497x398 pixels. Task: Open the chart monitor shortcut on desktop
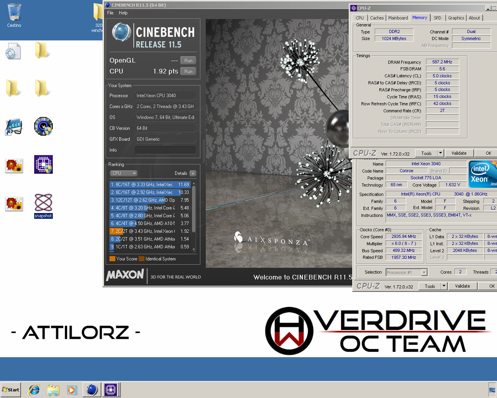coord(14,127)
